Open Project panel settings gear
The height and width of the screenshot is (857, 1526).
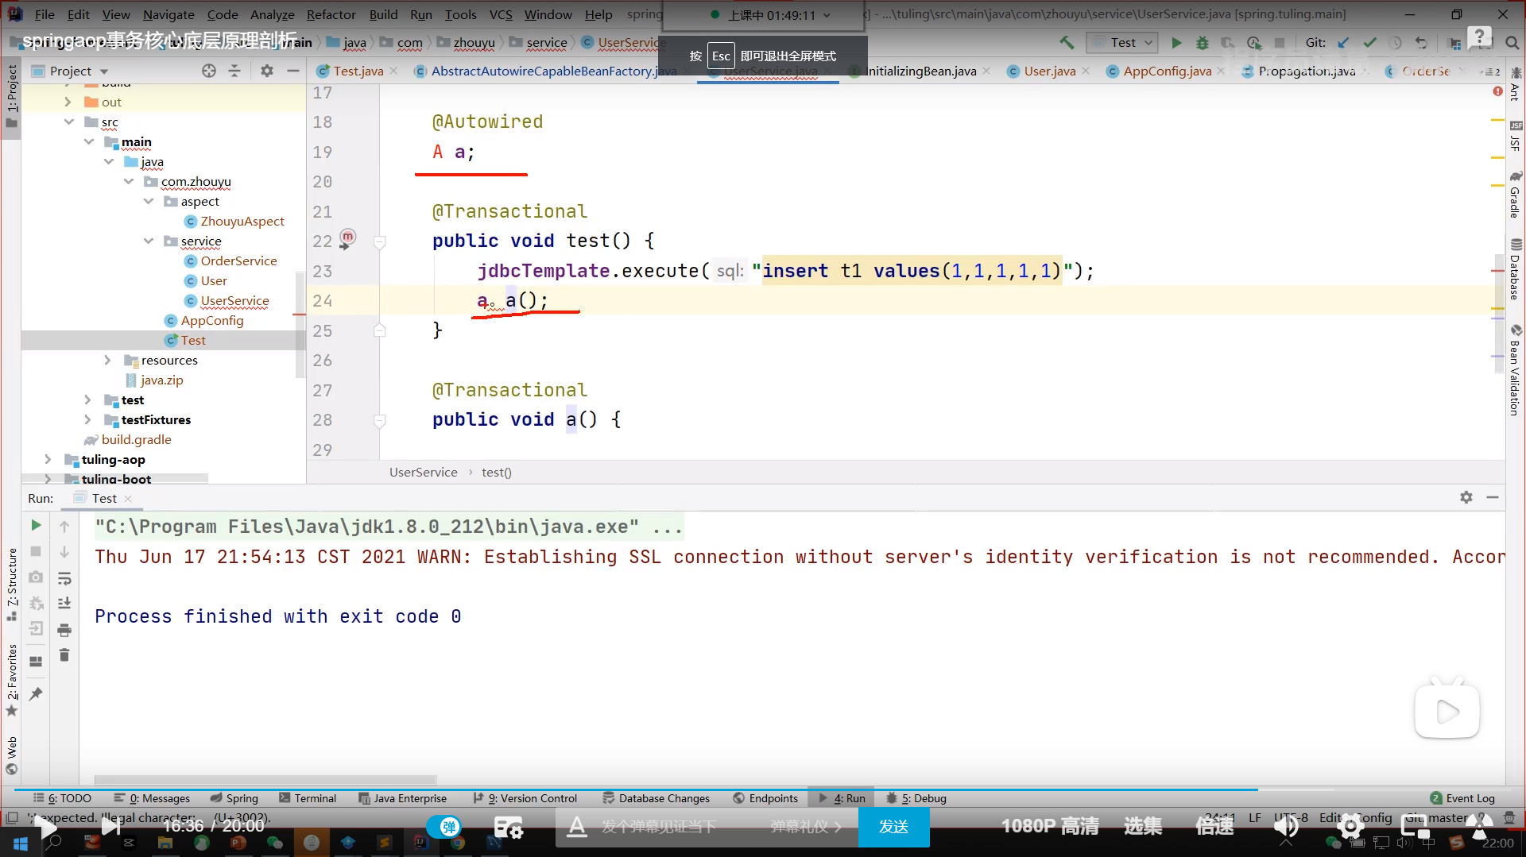pos(267,71)
